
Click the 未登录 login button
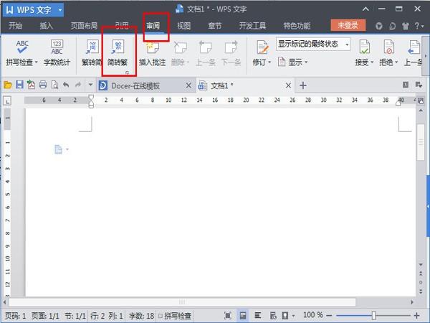pos(348,25)
